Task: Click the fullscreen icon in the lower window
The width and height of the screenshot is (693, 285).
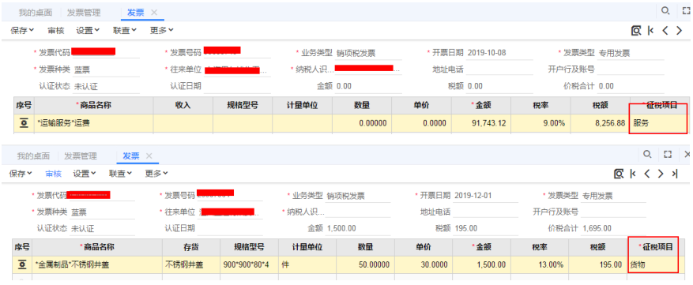Action: pyautogui.click(x=668, y=154)
